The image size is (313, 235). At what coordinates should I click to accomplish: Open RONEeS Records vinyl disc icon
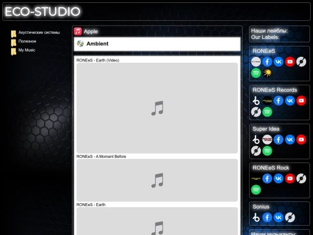[x=256, y=112]
